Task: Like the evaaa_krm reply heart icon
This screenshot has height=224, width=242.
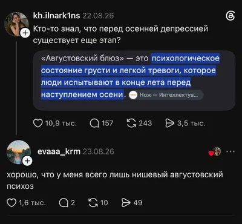Action: 11,203
